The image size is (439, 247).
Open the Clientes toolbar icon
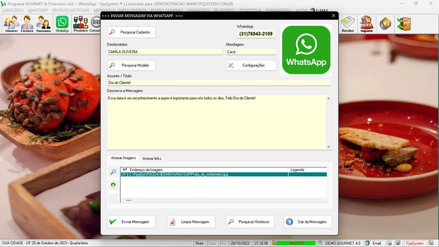click(12, 24)
